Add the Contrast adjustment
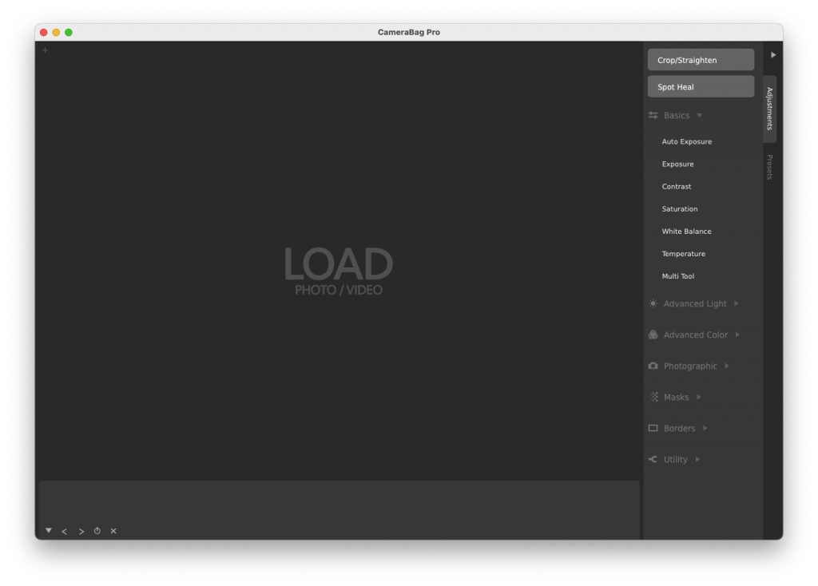 click(676, 187)
